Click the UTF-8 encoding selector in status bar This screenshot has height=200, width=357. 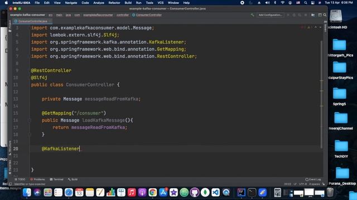pyautogui.click(x=303, y=184)
